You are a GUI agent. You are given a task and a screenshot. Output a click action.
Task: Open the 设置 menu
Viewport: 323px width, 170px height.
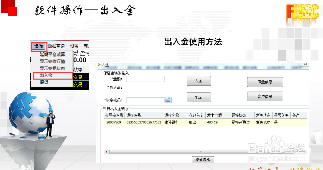(x=74, y=47)
